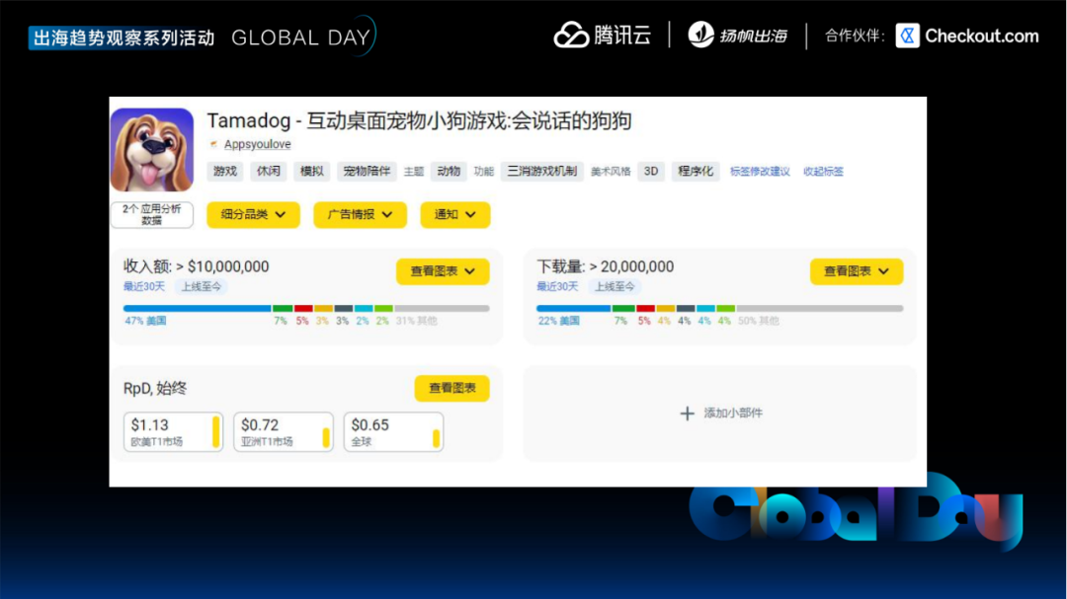Click the 出海趋势观察系列活动 banner label
The height and width of the screenshot is (599, 1067).
coord(123,38)
